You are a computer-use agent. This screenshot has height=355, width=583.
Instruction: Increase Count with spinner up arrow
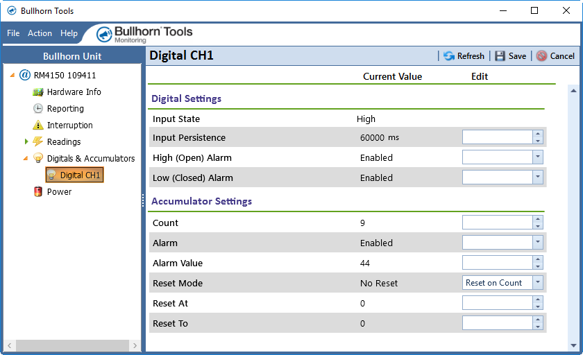point(538,219)
